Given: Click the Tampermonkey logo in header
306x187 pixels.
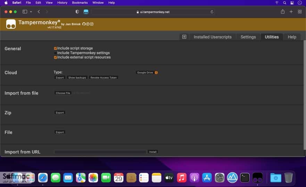Looking at the screenshot, I should (11, 24).
